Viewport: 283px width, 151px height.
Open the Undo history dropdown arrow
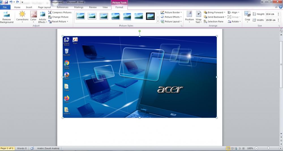14,2
